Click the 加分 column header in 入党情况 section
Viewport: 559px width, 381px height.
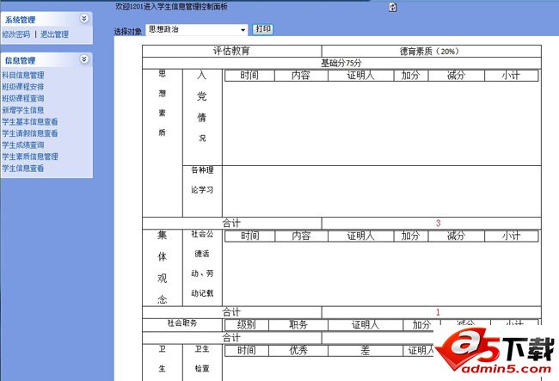[x=411, y=76]
